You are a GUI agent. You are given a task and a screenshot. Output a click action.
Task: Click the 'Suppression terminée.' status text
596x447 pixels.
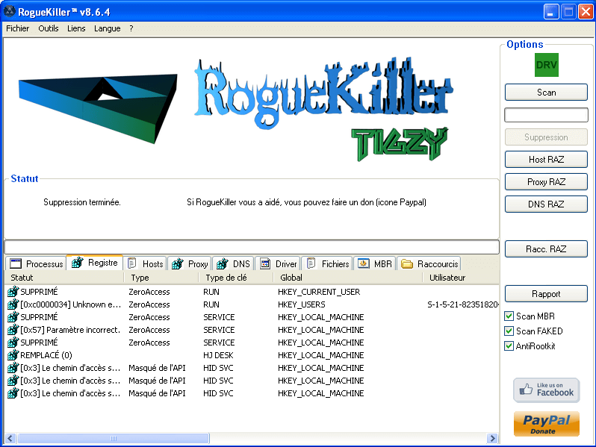coord(82,202)
